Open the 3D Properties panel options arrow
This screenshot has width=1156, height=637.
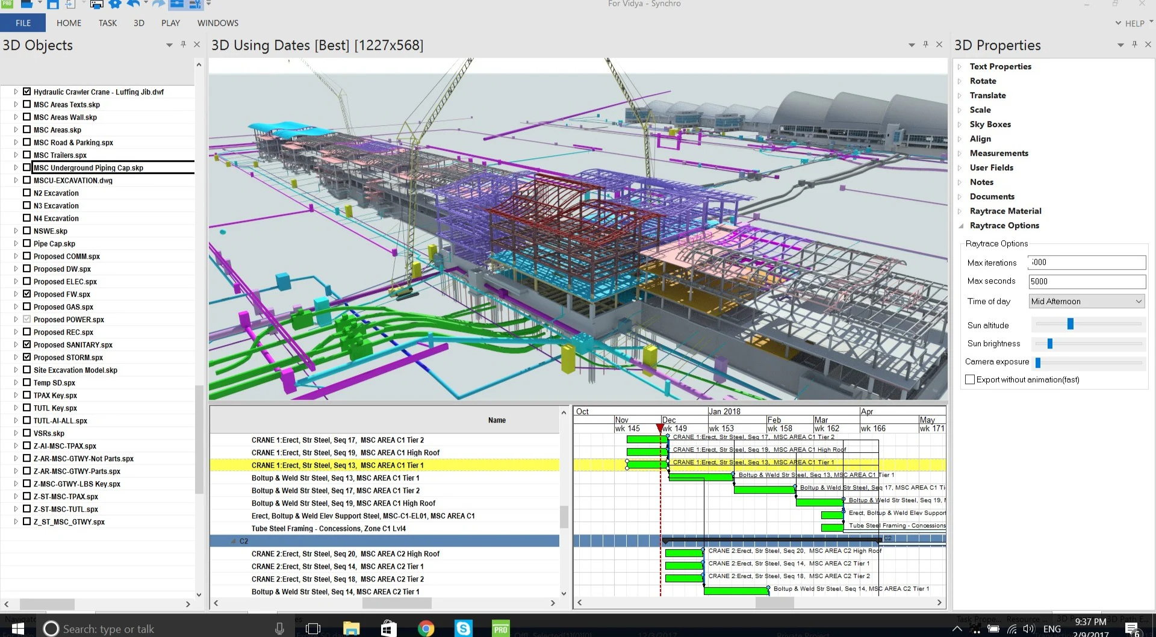pos(1120,45)
